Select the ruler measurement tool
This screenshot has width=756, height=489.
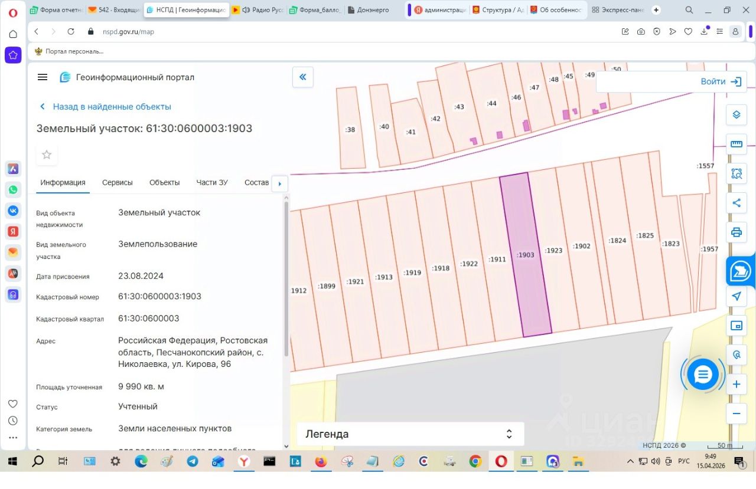(x=736, y=144)
